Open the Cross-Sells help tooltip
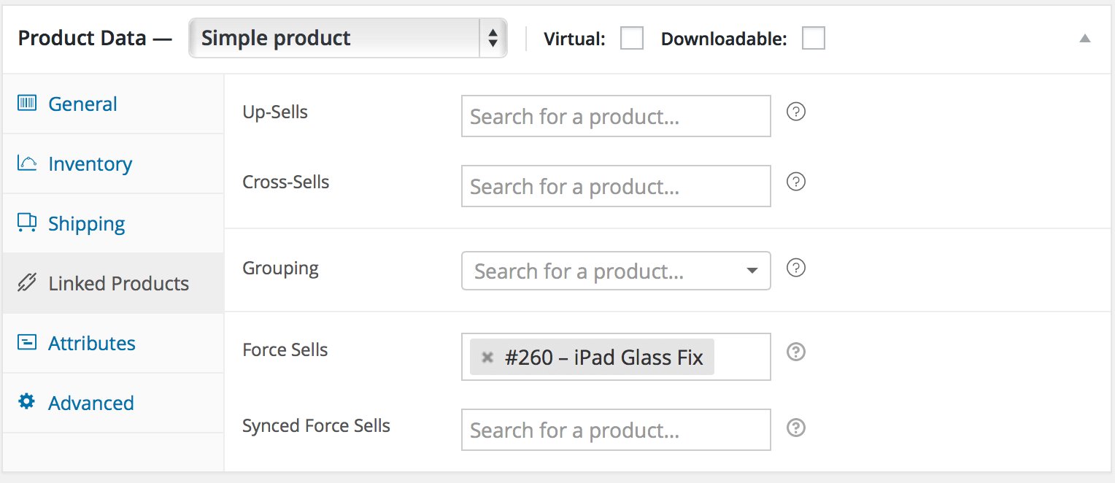Image resolution: width=1115 pixels, height=483 pixels. tap(795, 182)
